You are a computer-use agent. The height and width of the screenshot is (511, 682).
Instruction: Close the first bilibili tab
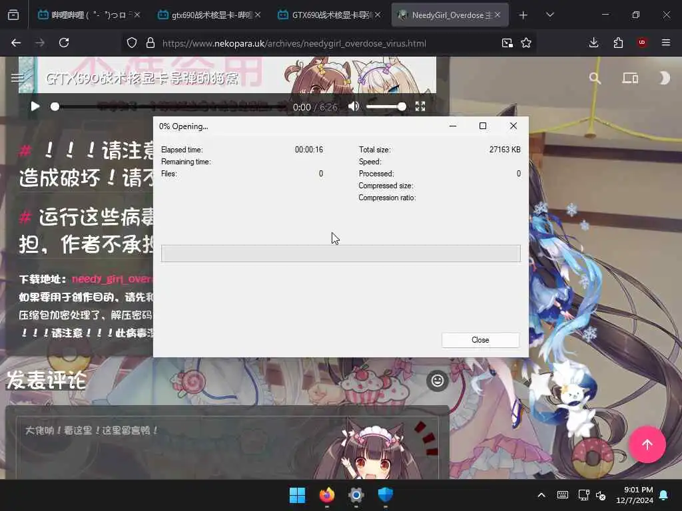(137, 15)
